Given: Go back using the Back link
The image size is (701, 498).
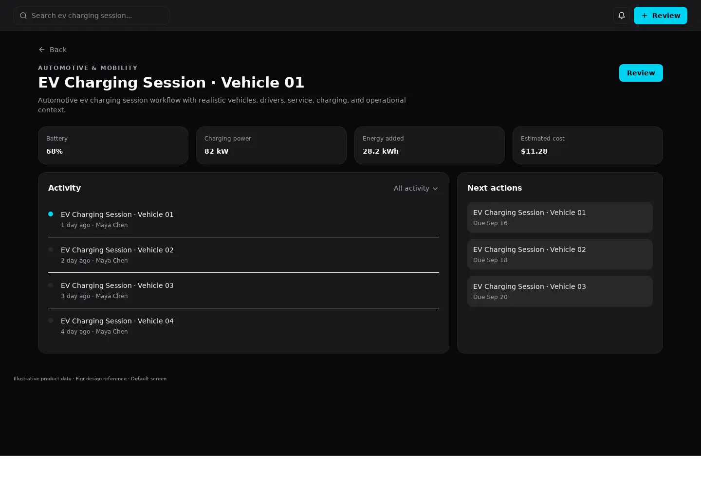Looking at the screenshot, I should [53, 50].
